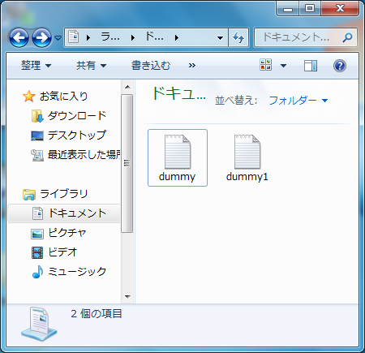
Task: Click the ライブラリ folder icon
Action: click(29, 194)
